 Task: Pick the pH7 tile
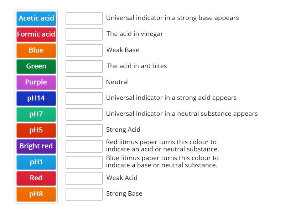point(36,114)
